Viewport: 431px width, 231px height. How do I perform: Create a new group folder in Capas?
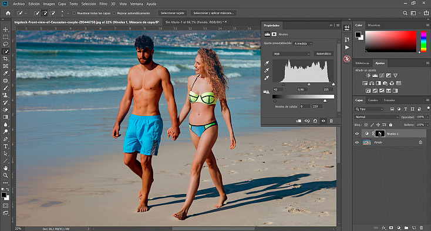pos(406,227)
